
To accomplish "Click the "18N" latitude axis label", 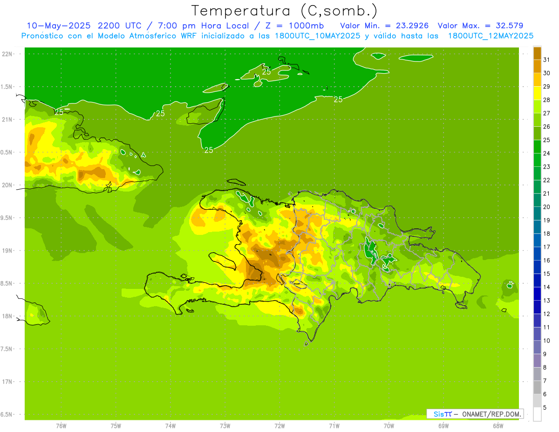I will click(8, 316).
